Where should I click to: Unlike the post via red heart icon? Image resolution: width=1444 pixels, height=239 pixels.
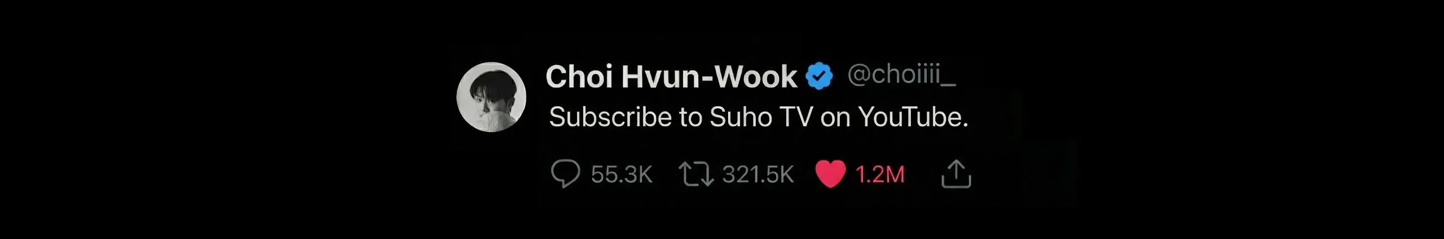tap(830, 174)
